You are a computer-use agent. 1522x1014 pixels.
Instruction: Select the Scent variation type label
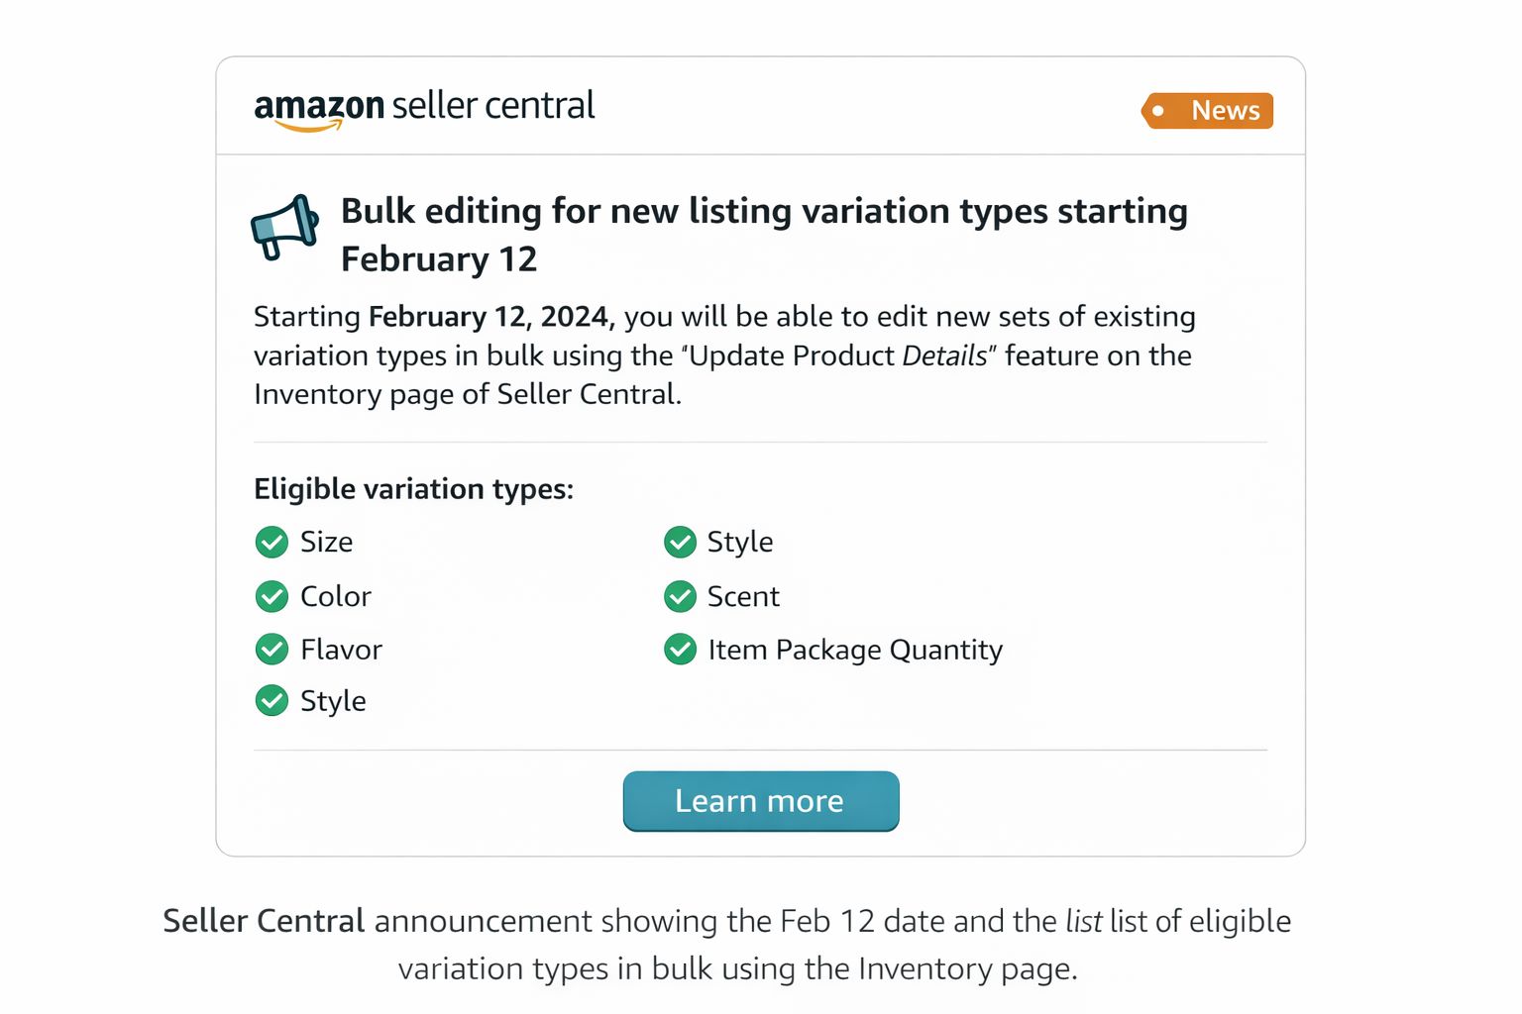(743, 596)
